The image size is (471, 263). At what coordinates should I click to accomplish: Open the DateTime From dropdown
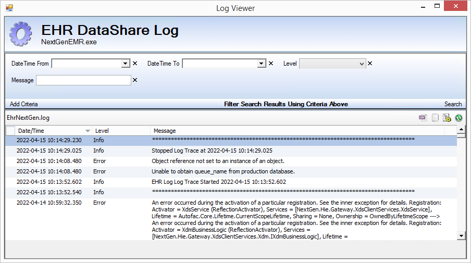(126, 64)
